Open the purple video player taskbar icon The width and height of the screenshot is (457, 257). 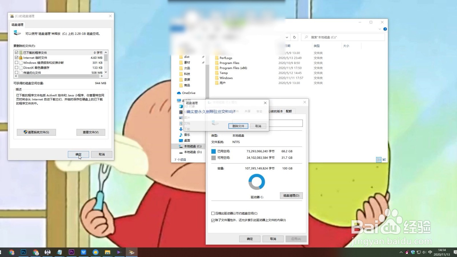pos(119,252)
